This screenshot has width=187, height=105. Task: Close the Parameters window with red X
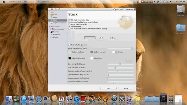click(135, 9)
